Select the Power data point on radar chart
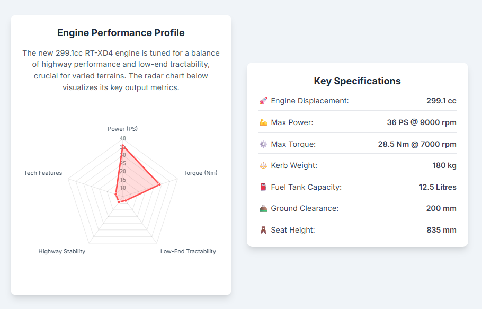The image size is (482, 309). coord(123,146)
